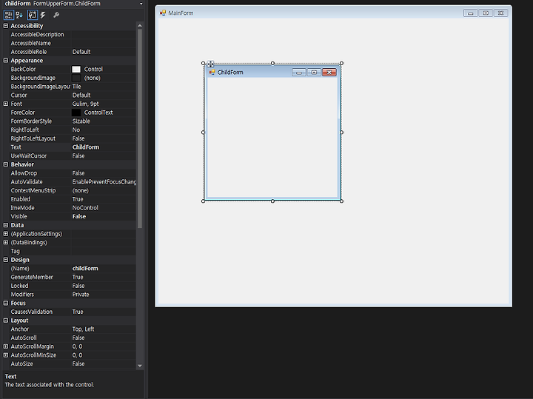Click the bottom-right sizing handle of ChildForm
This screenshot has width=533, height=399.
click(341, 201)
